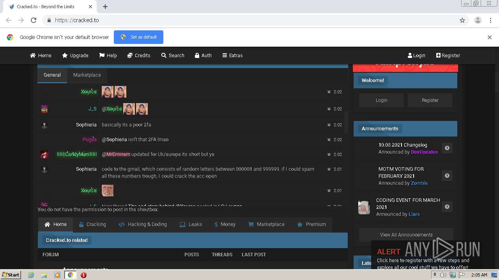Set Chrome as default browser
Viewport: 499px width, 280px height.
click(138, 37)
